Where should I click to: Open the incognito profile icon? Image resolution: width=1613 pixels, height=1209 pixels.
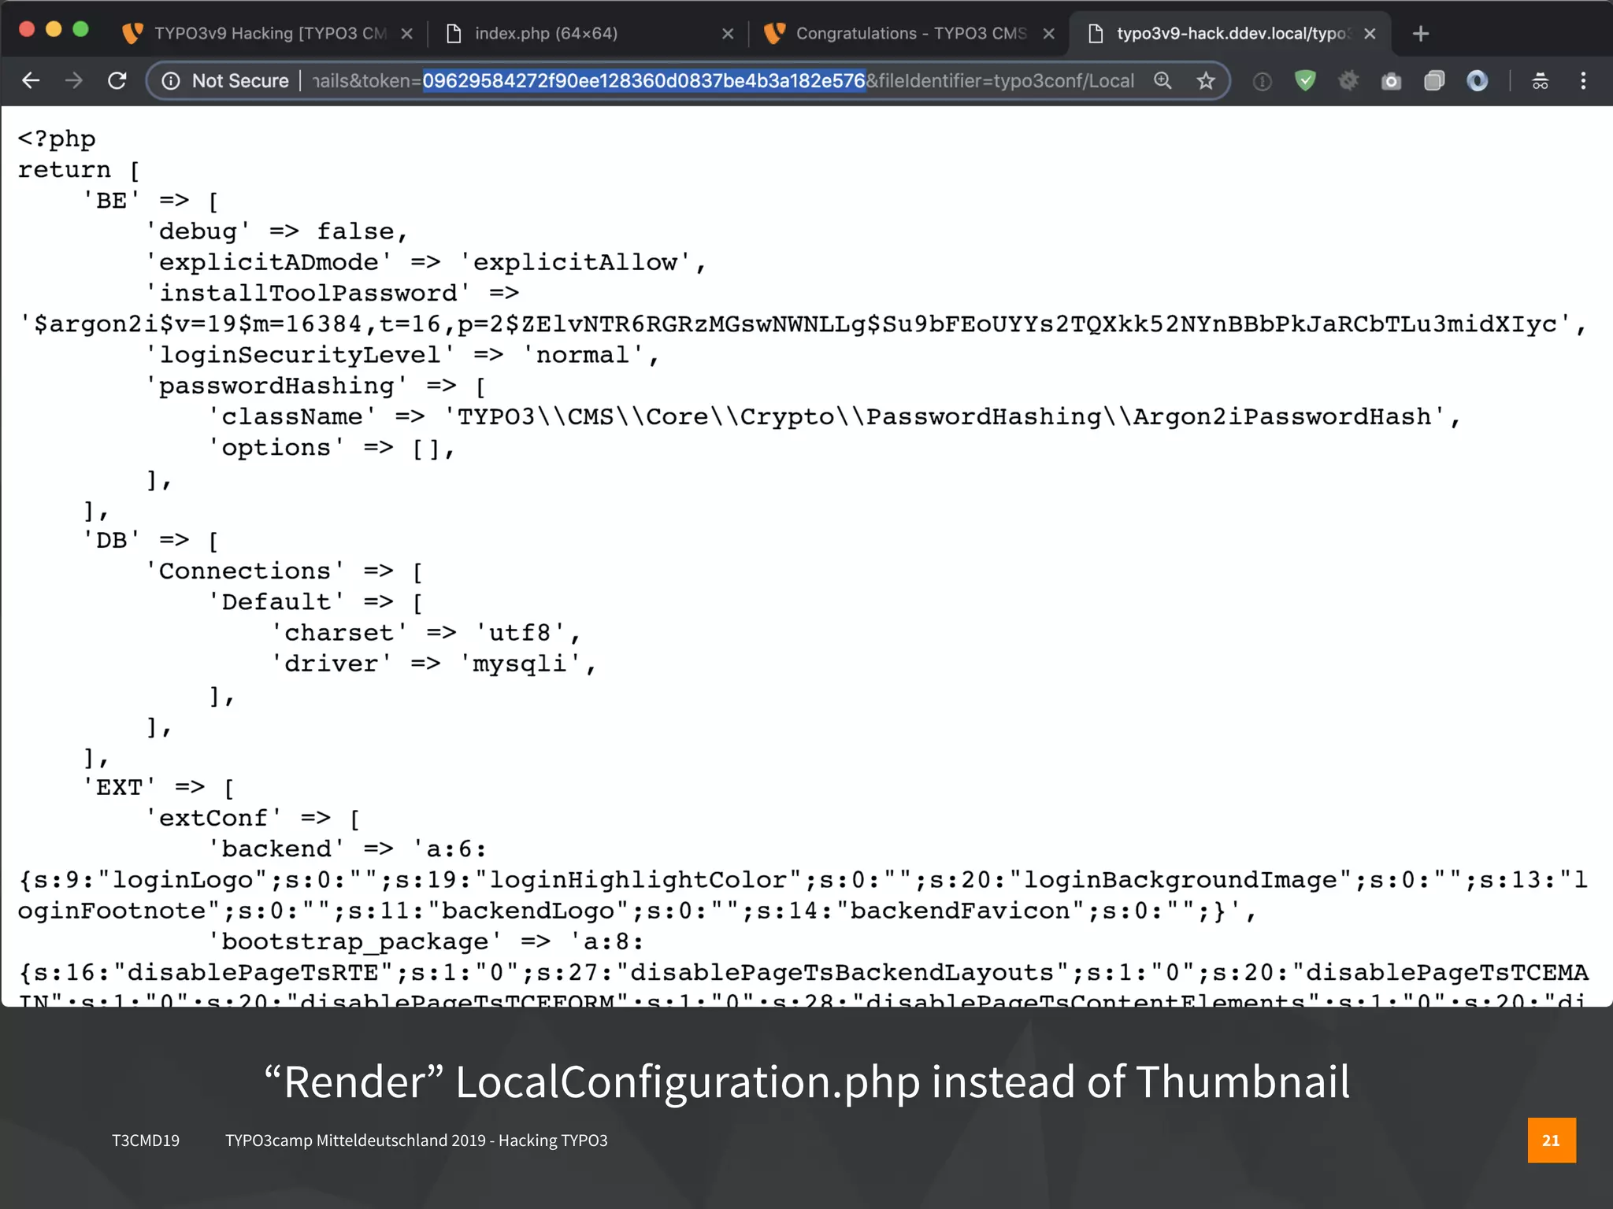click(x=1540, y=80)
